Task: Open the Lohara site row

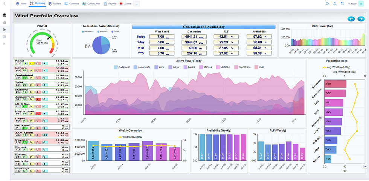Action: 42,69
